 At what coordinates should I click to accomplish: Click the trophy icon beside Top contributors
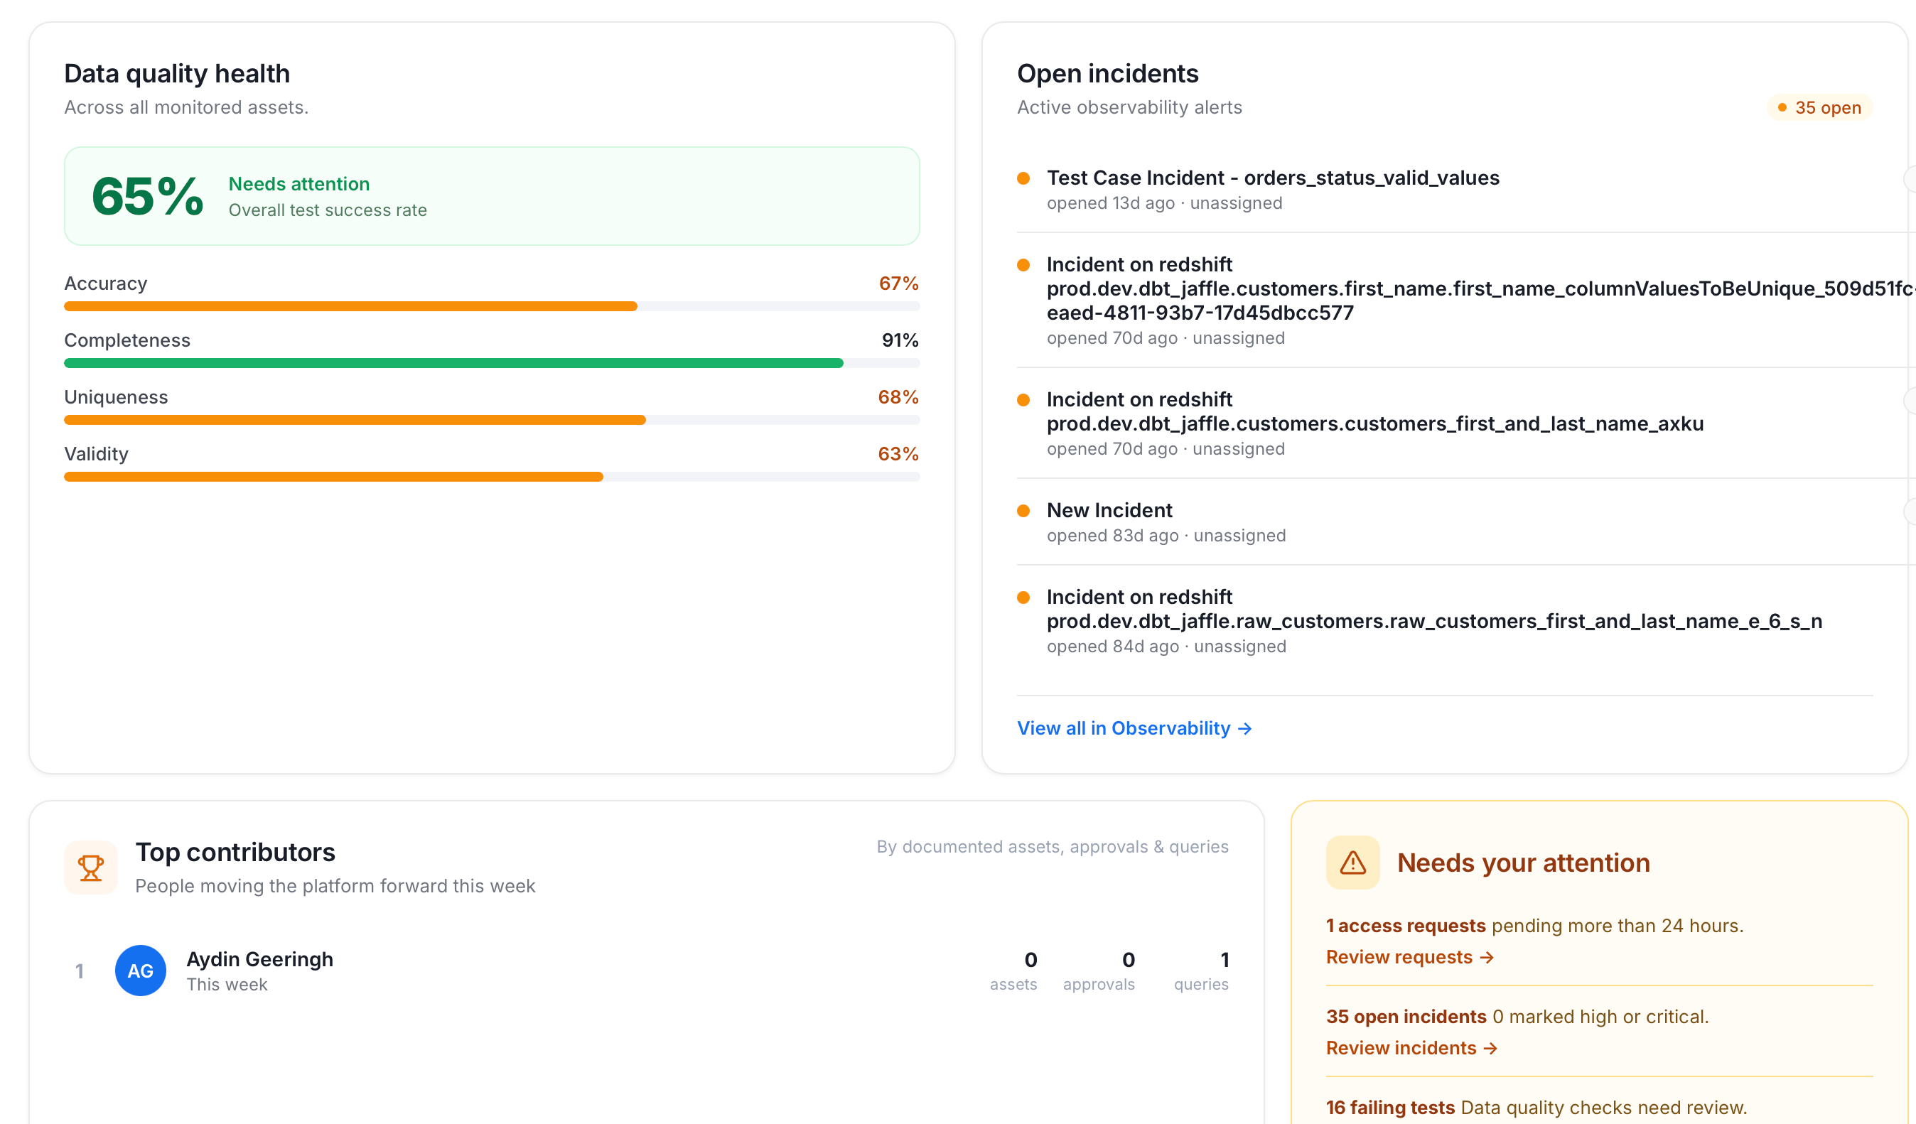(90, 867)
